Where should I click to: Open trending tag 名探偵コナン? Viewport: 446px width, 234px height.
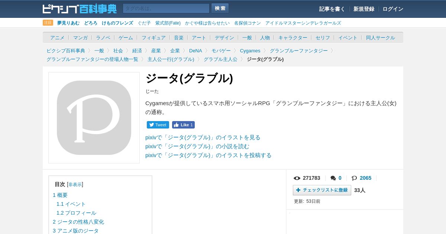coord(248,23)
